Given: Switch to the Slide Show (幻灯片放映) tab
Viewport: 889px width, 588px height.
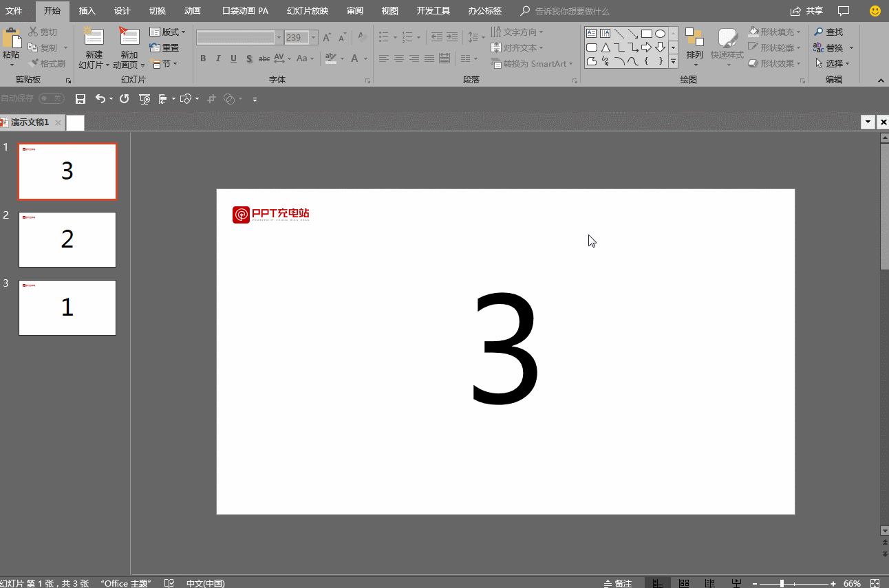Looking at the screenshot, I should pyautogui.click(x=308, y=11).
